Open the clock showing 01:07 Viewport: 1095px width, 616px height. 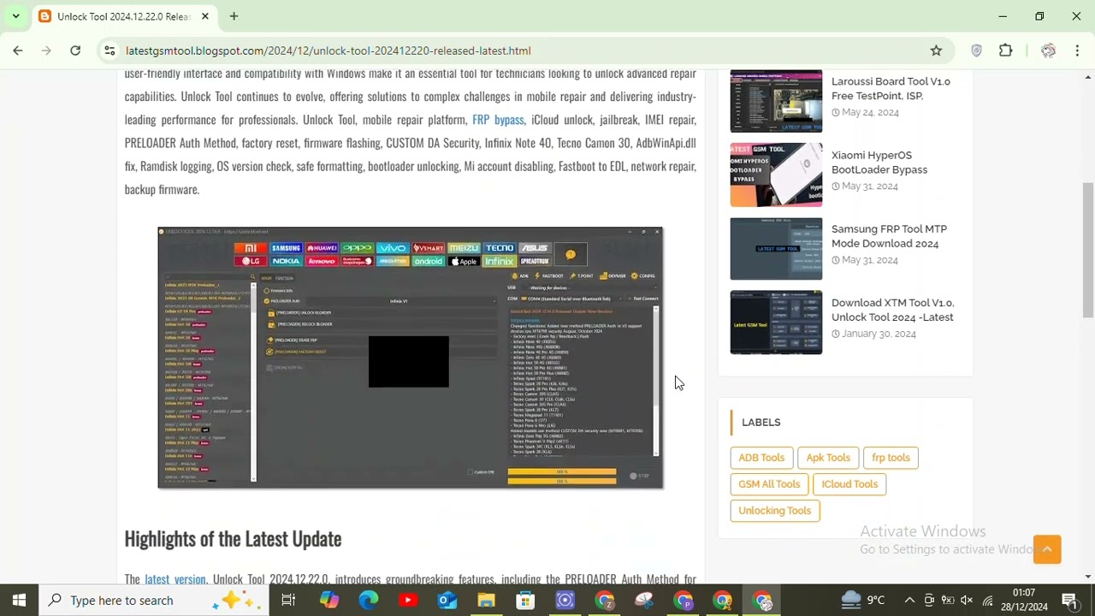[x=1024, y=600]
